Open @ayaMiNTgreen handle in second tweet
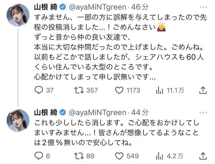Viewport: 215px width, 164px height. (97, 112)
